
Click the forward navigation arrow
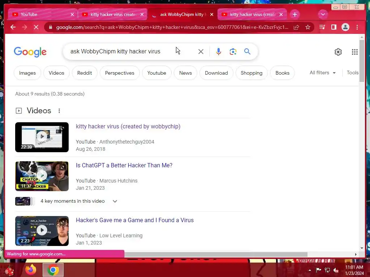25,27
